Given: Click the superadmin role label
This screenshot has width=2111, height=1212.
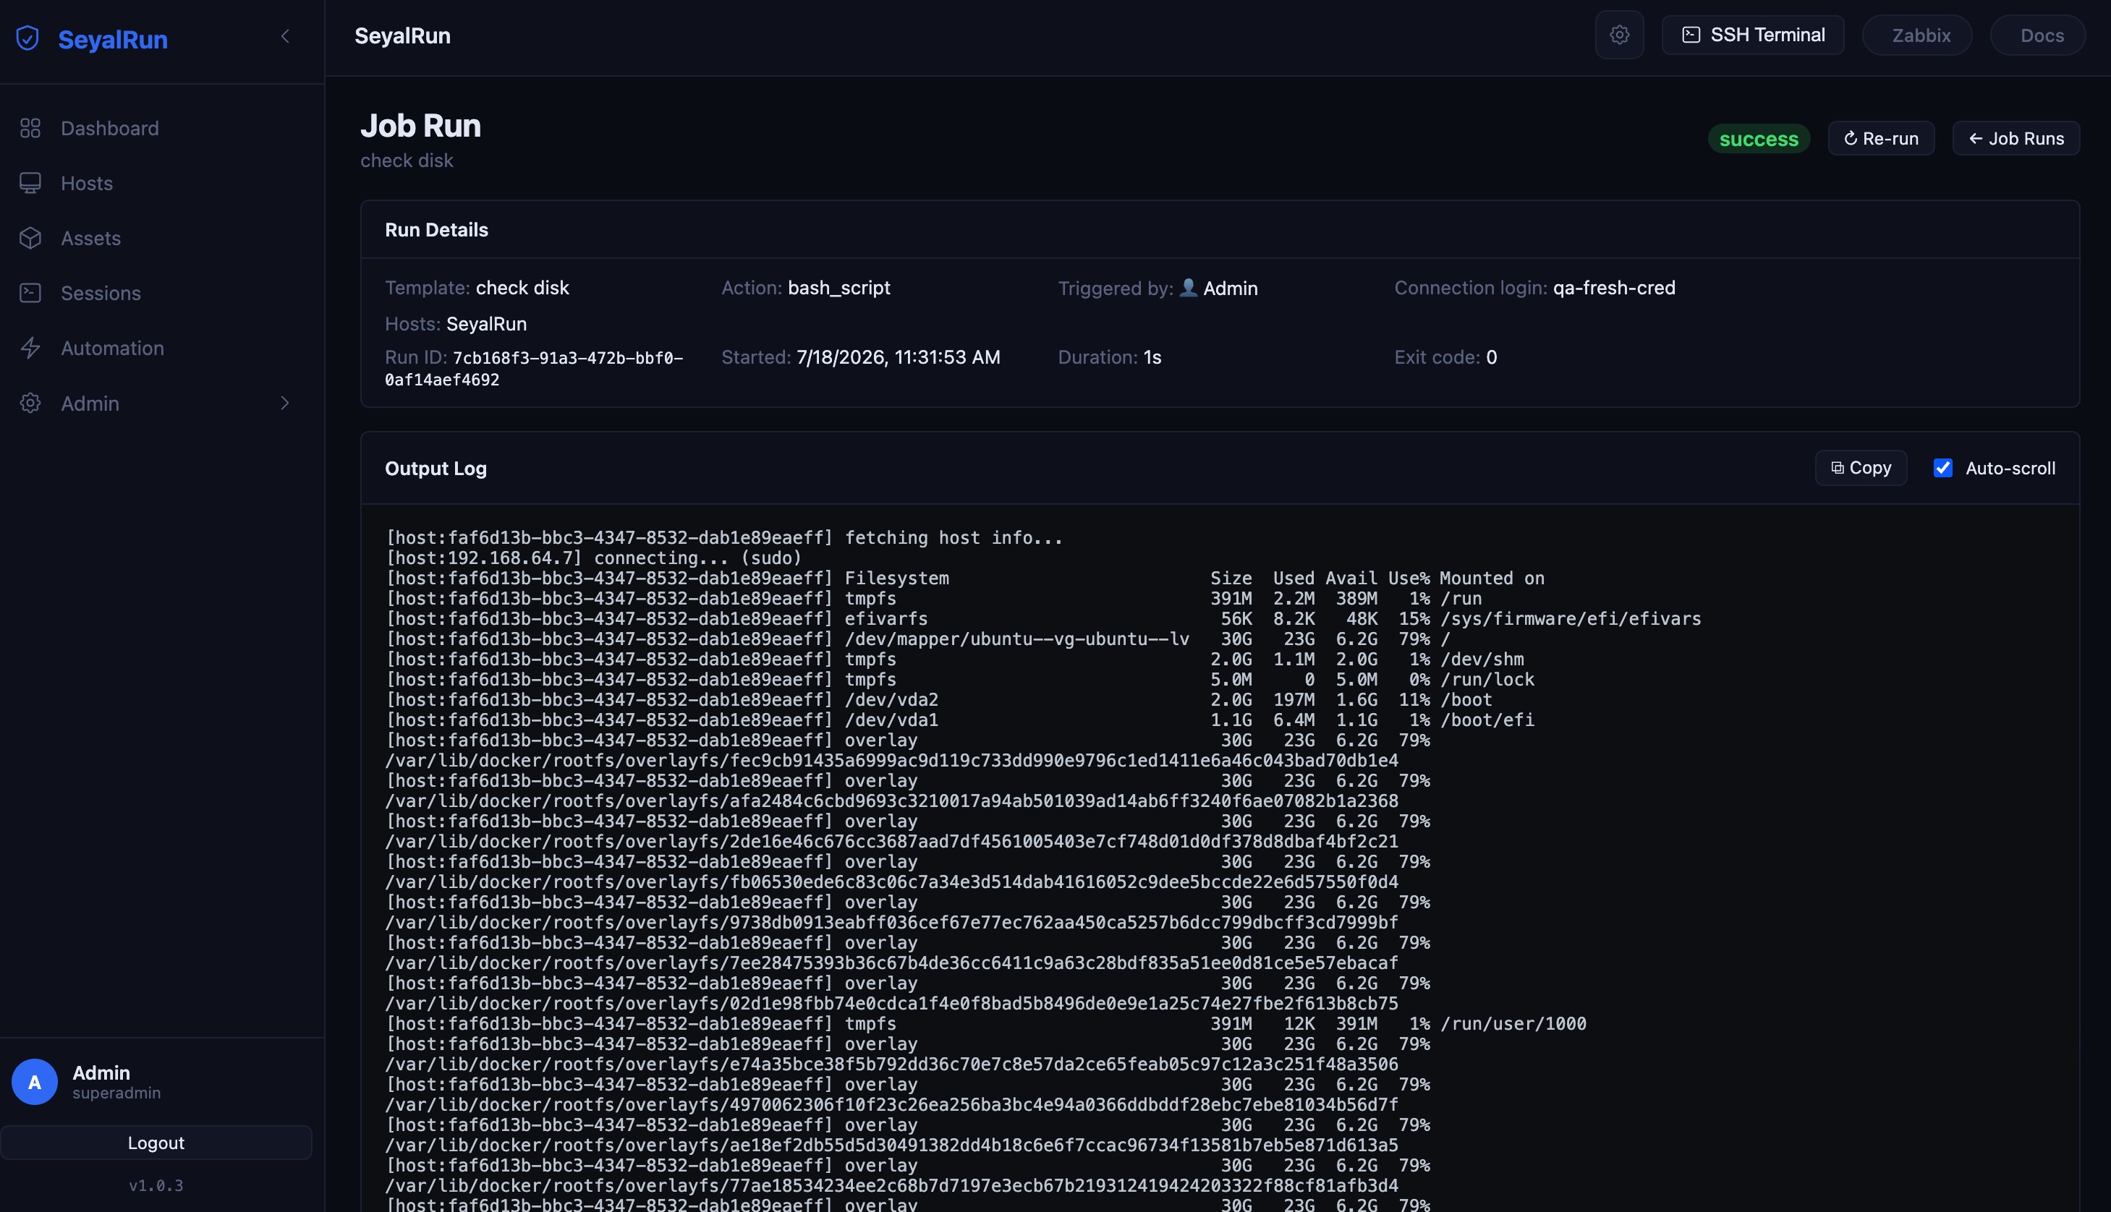Looking at the screenshot, I should (116, 1093).
